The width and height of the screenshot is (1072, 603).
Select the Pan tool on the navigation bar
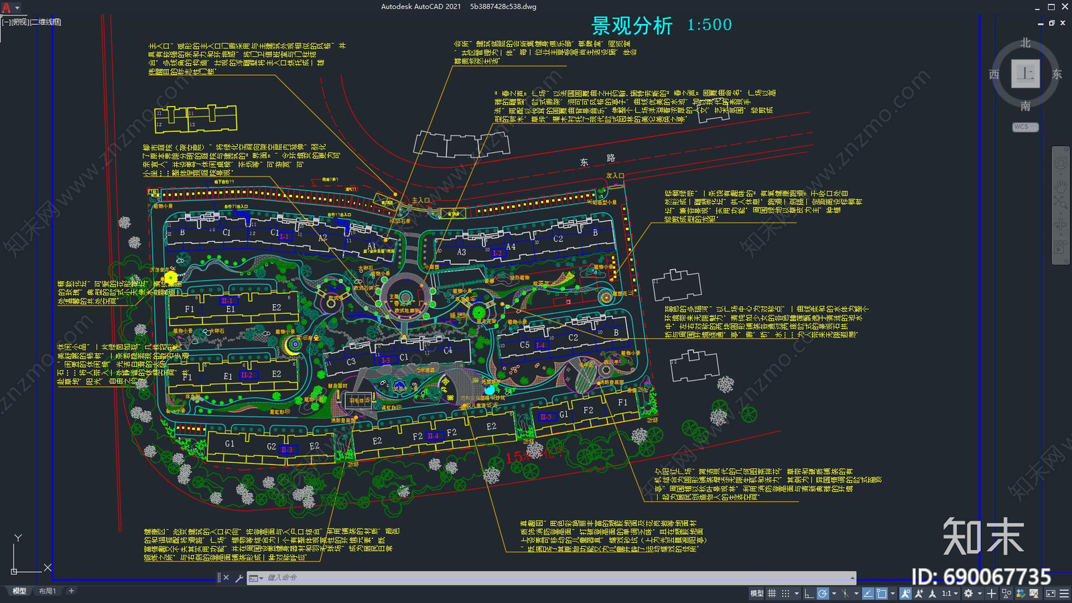tap(1061, 186)
